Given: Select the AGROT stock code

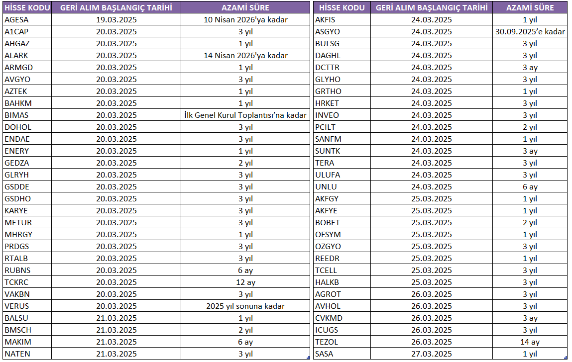Looking at the screenshot, I should [342, 294].
